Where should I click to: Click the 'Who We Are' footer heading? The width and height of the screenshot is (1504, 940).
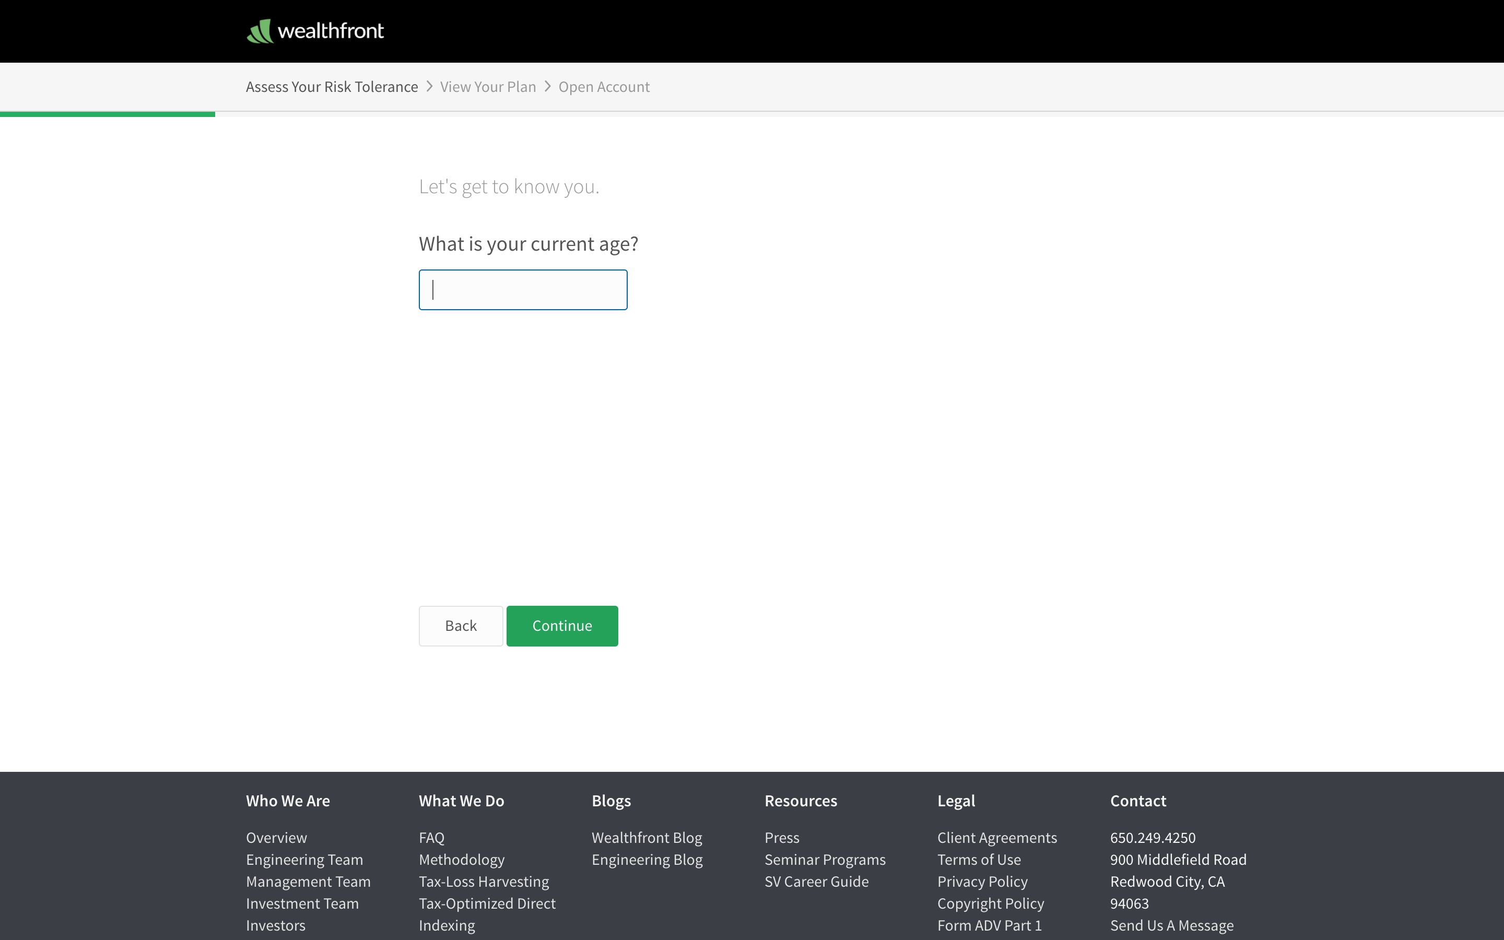[x=288, y=801]
